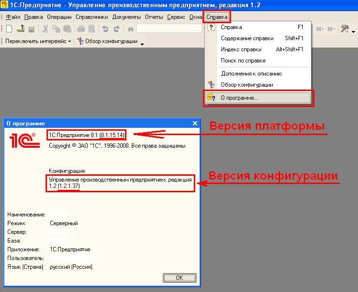
Task: Click the Paste clipboard icon
Action: coord(67,29)
